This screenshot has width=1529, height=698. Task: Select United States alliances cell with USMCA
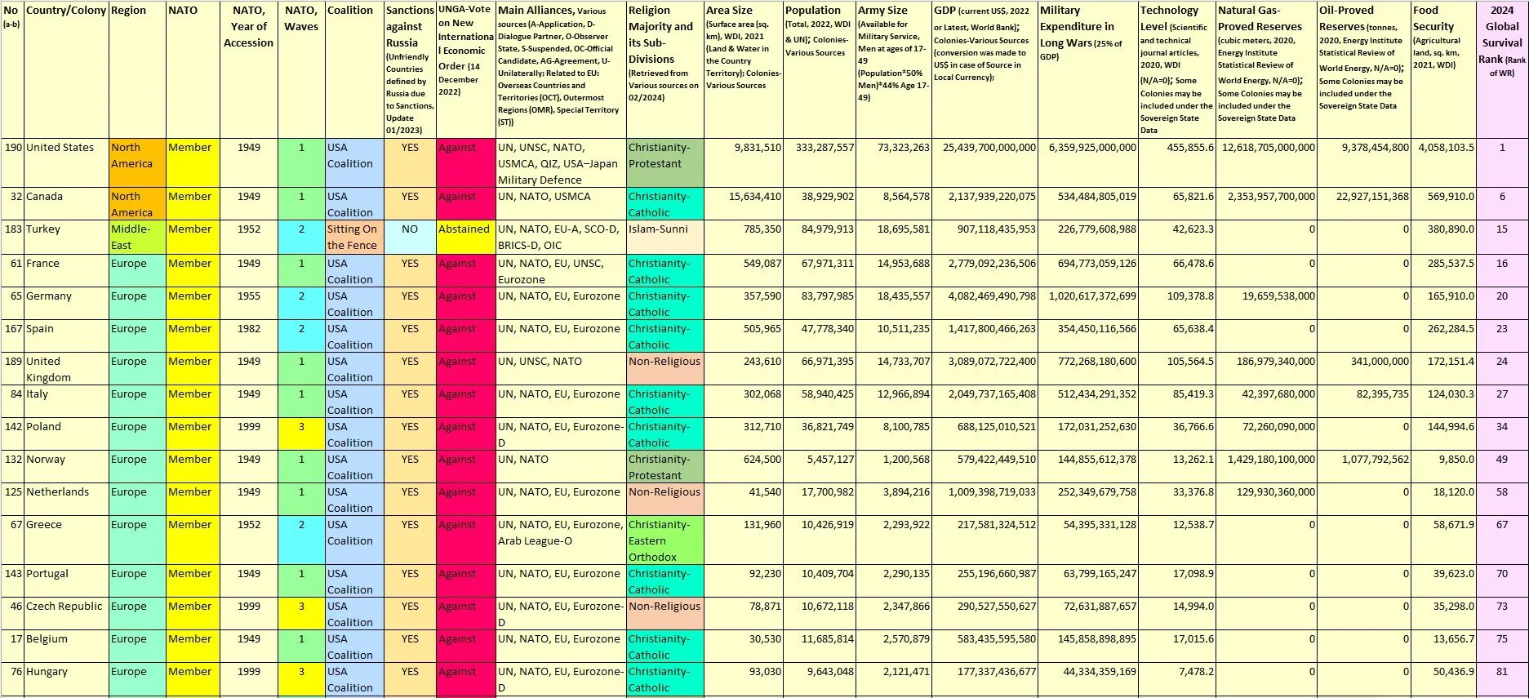tap(561, 163)
